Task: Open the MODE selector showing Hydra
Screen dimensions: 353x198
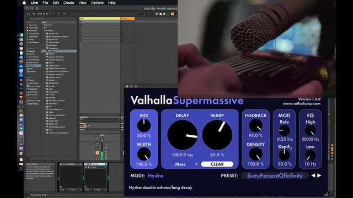Action: [156, 175]
